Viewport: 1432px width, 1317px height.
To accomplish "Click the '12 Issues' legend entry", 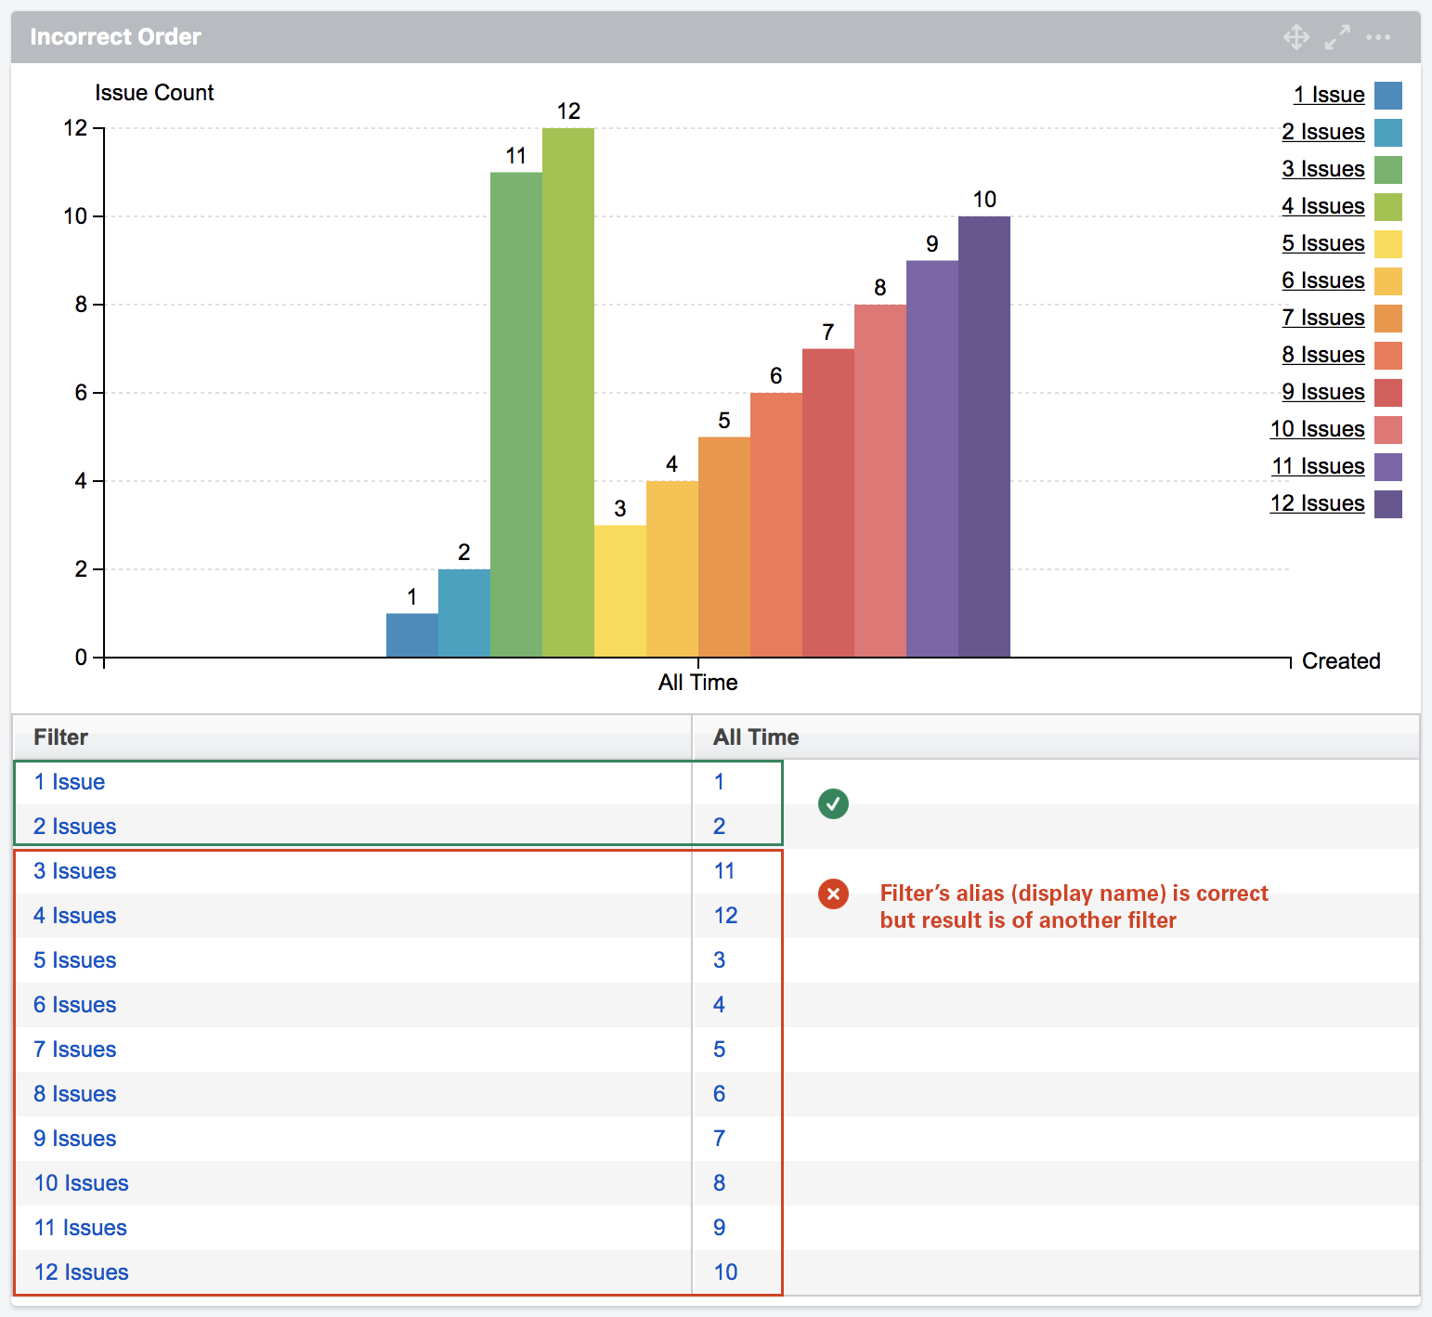I will coord(1316,503).
